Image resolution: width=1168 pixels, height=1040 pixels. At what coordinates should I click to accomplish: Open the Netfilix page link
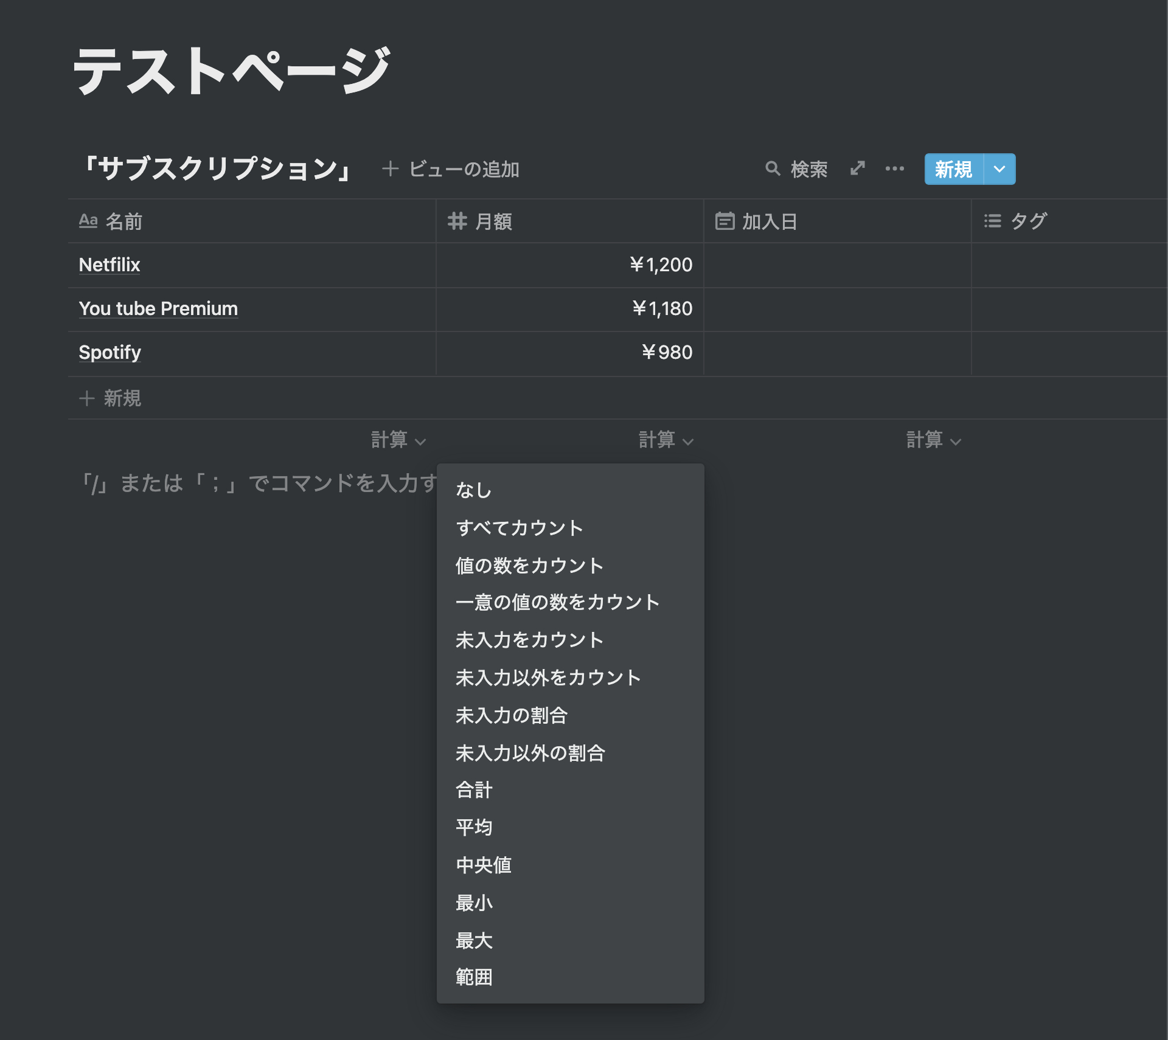[109, 265]
